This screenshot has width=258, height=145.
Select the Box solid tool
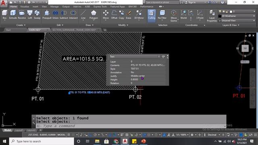(x=4, y=14)
